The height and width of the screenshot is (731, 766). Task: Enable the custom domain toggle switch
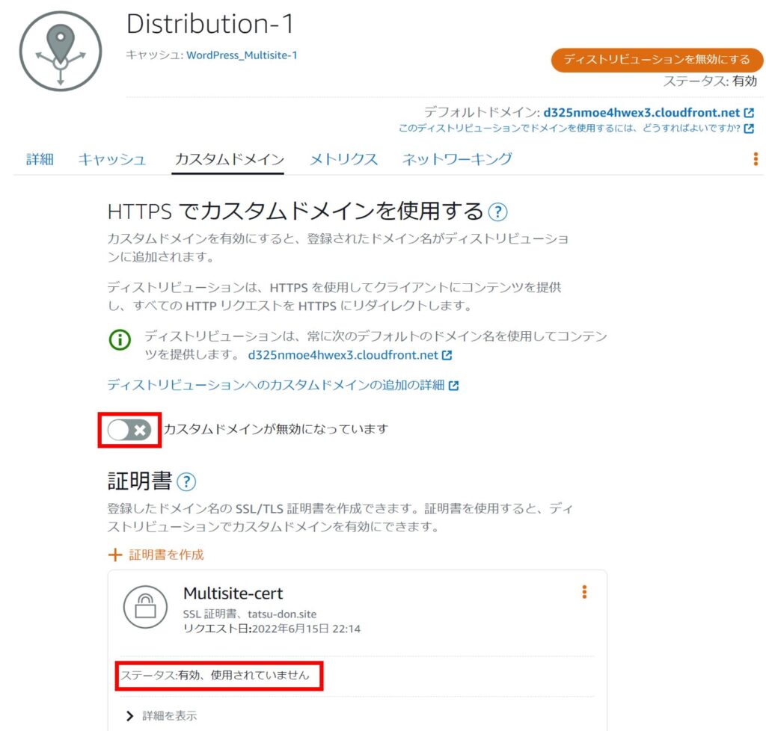click(x=129, y=429)
